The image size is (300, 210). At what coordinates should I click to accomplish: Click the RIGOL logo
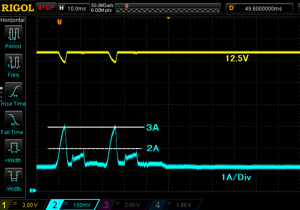[x=17, y=7]
